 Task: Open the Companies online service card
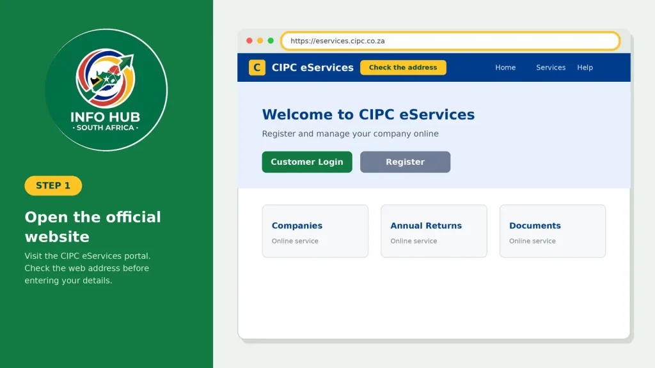click(x=315, y=231)
